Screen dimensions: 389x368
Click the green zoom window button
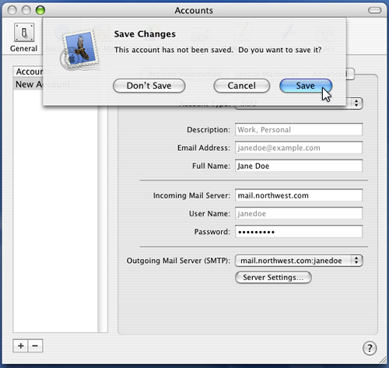(40, 10)
